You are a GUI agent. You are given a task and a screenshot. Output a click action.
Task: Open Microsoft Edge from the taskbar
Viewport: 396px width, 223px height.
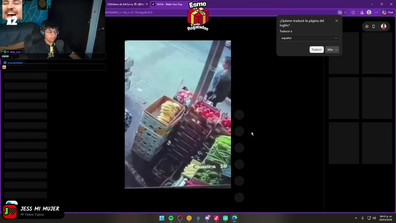pos(235,218)
